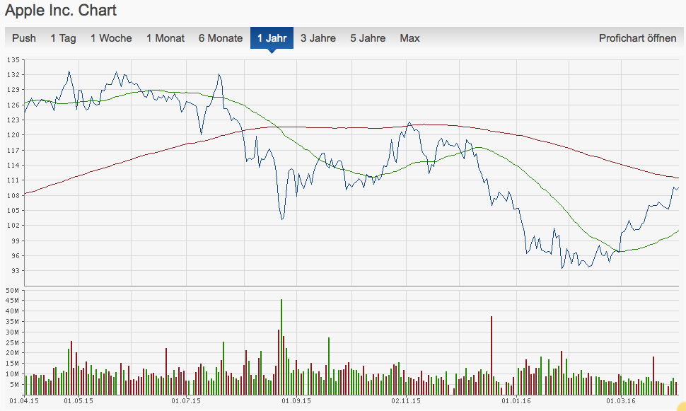The width and height of the screenshot is (686, 411).
Task: Click the 01.03.16 date label
Action: click(x=621, y=400)
